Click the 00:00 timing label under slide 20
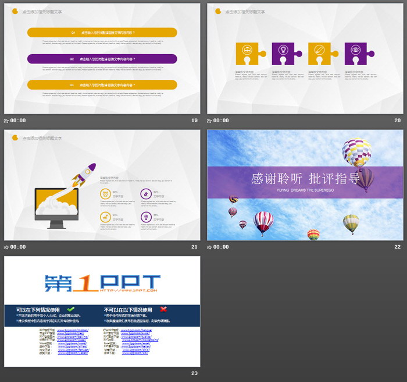The height and width of the screenshot is (382, 407). 221,121
